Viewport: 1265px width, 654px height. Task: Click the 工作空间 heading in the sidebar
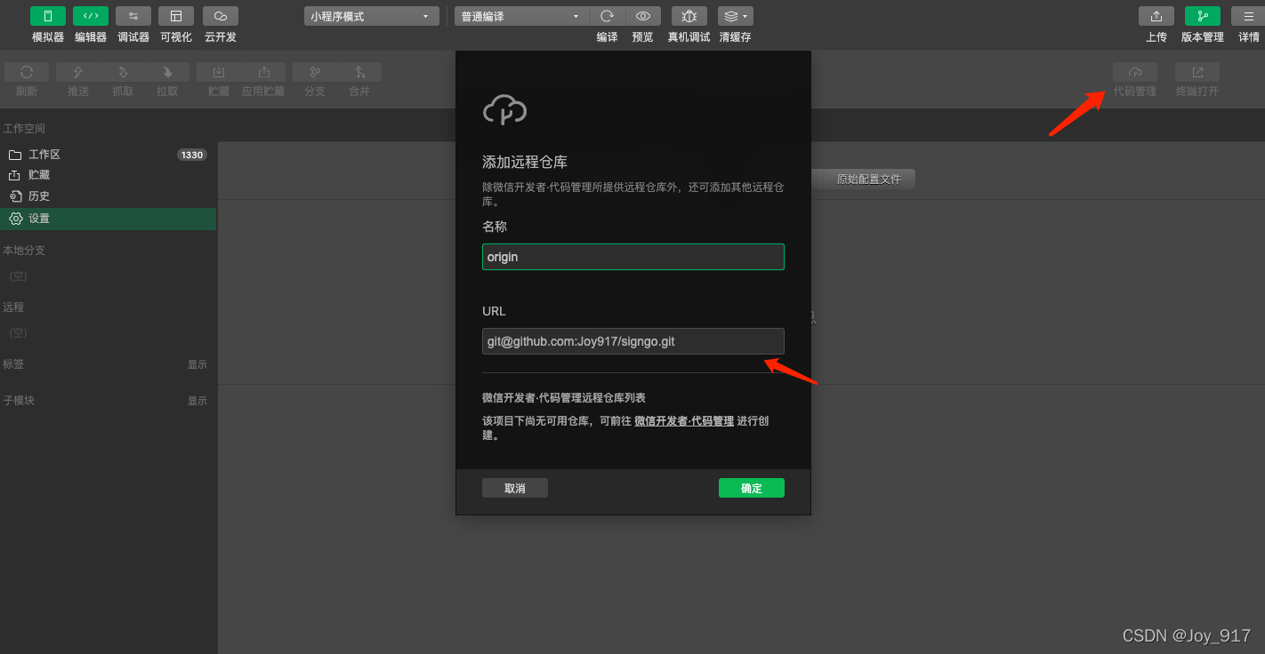click(24, 129)
